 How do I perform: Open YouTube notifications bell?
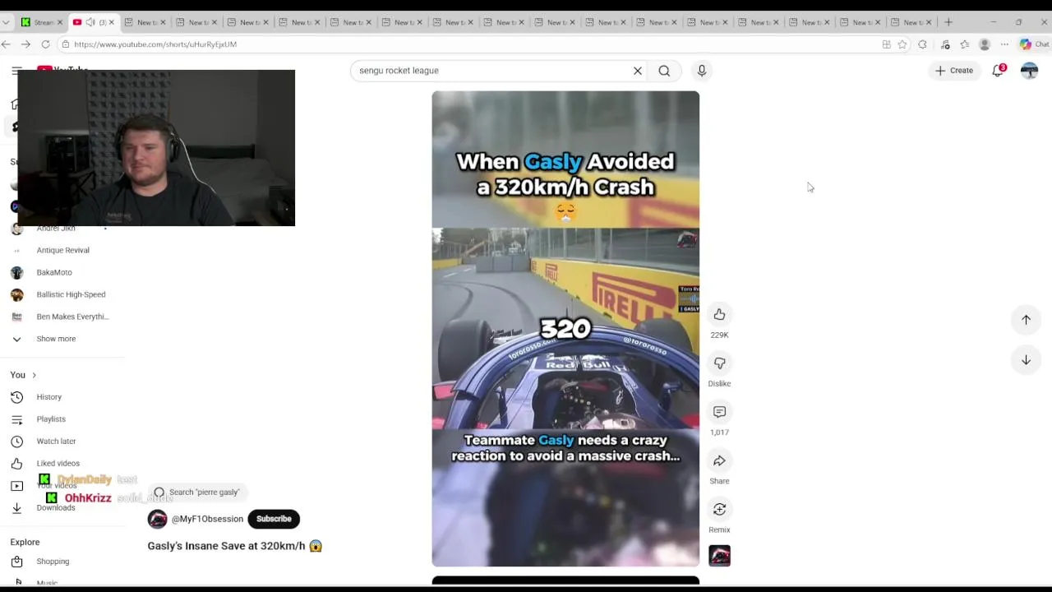pyautogui.click(x=998, y=71)
